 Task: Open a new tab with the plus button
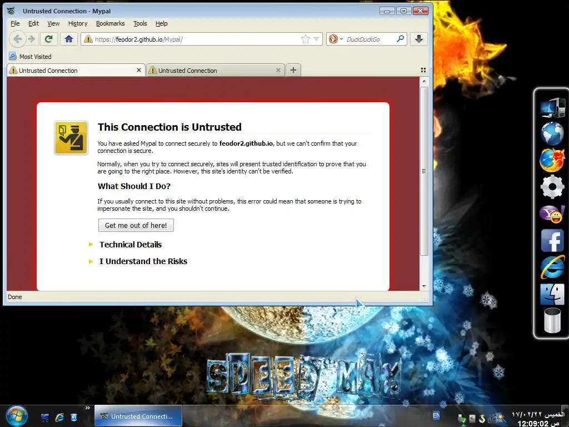pos(293,70)
